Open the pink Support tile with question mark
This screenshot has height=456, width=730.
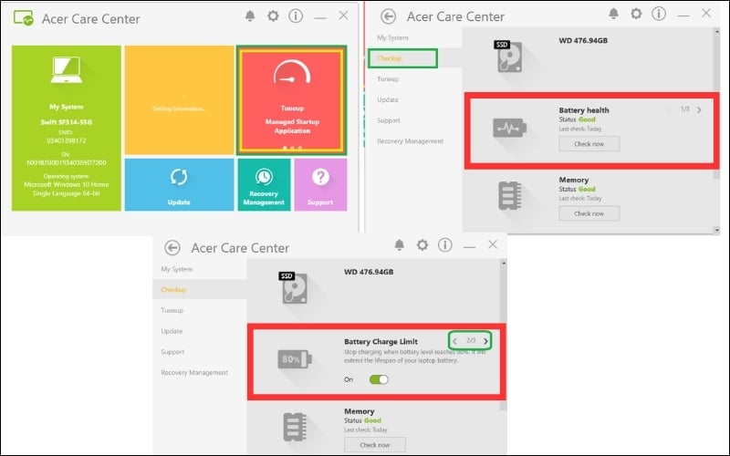click(320, 184)
